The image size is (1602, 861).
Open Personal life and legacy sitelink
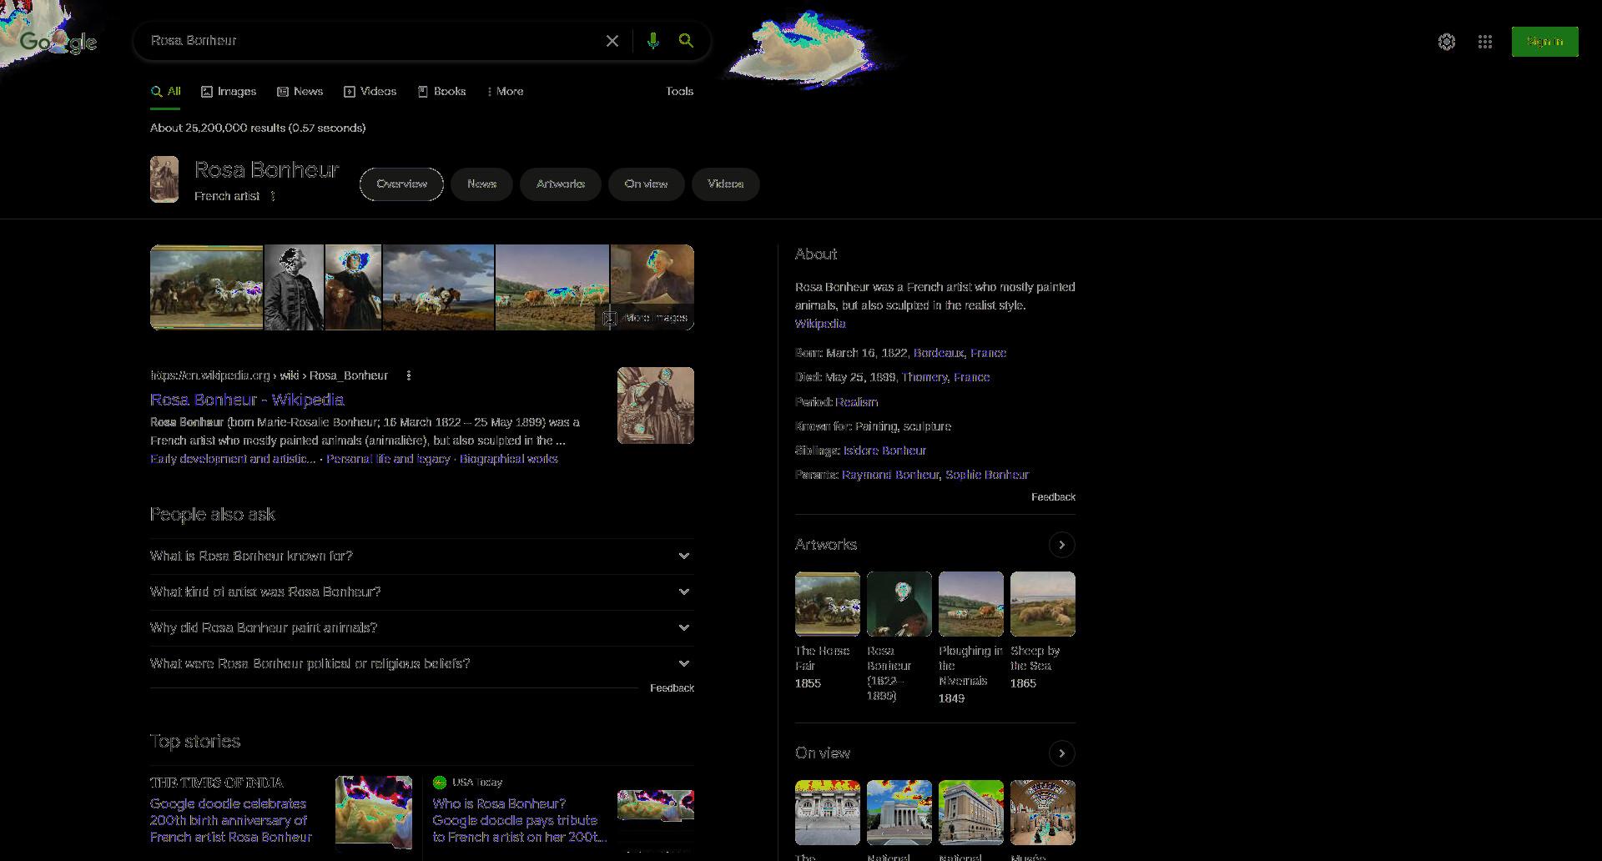(388, 459)
